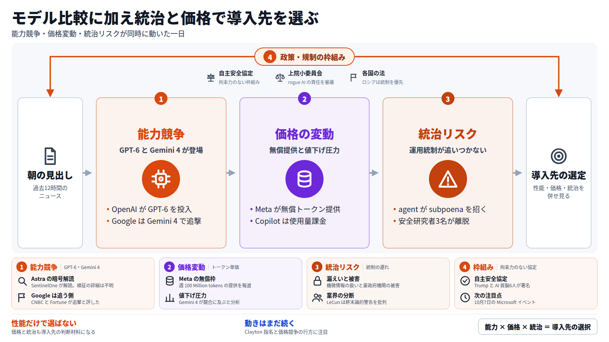Click the text 性能だけで選ばない
Viewport: 609px width, 342px height.
click(x=44, y=323)
